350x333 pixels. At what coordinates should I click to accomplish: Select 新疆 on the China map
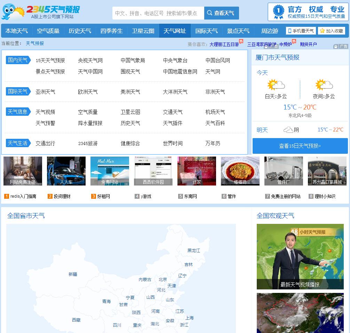tap(73, 274)
